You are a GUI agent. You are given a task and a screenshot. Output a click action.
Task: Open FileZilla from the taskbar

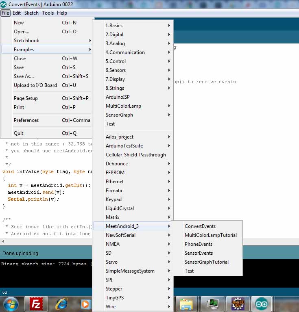coord(36,304)
